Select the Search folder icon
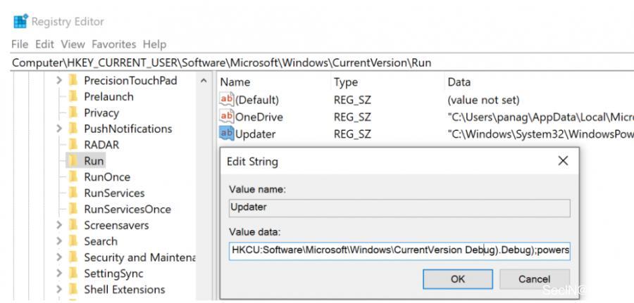This screenshot has height=303, width=634. [x=73, y=241]
